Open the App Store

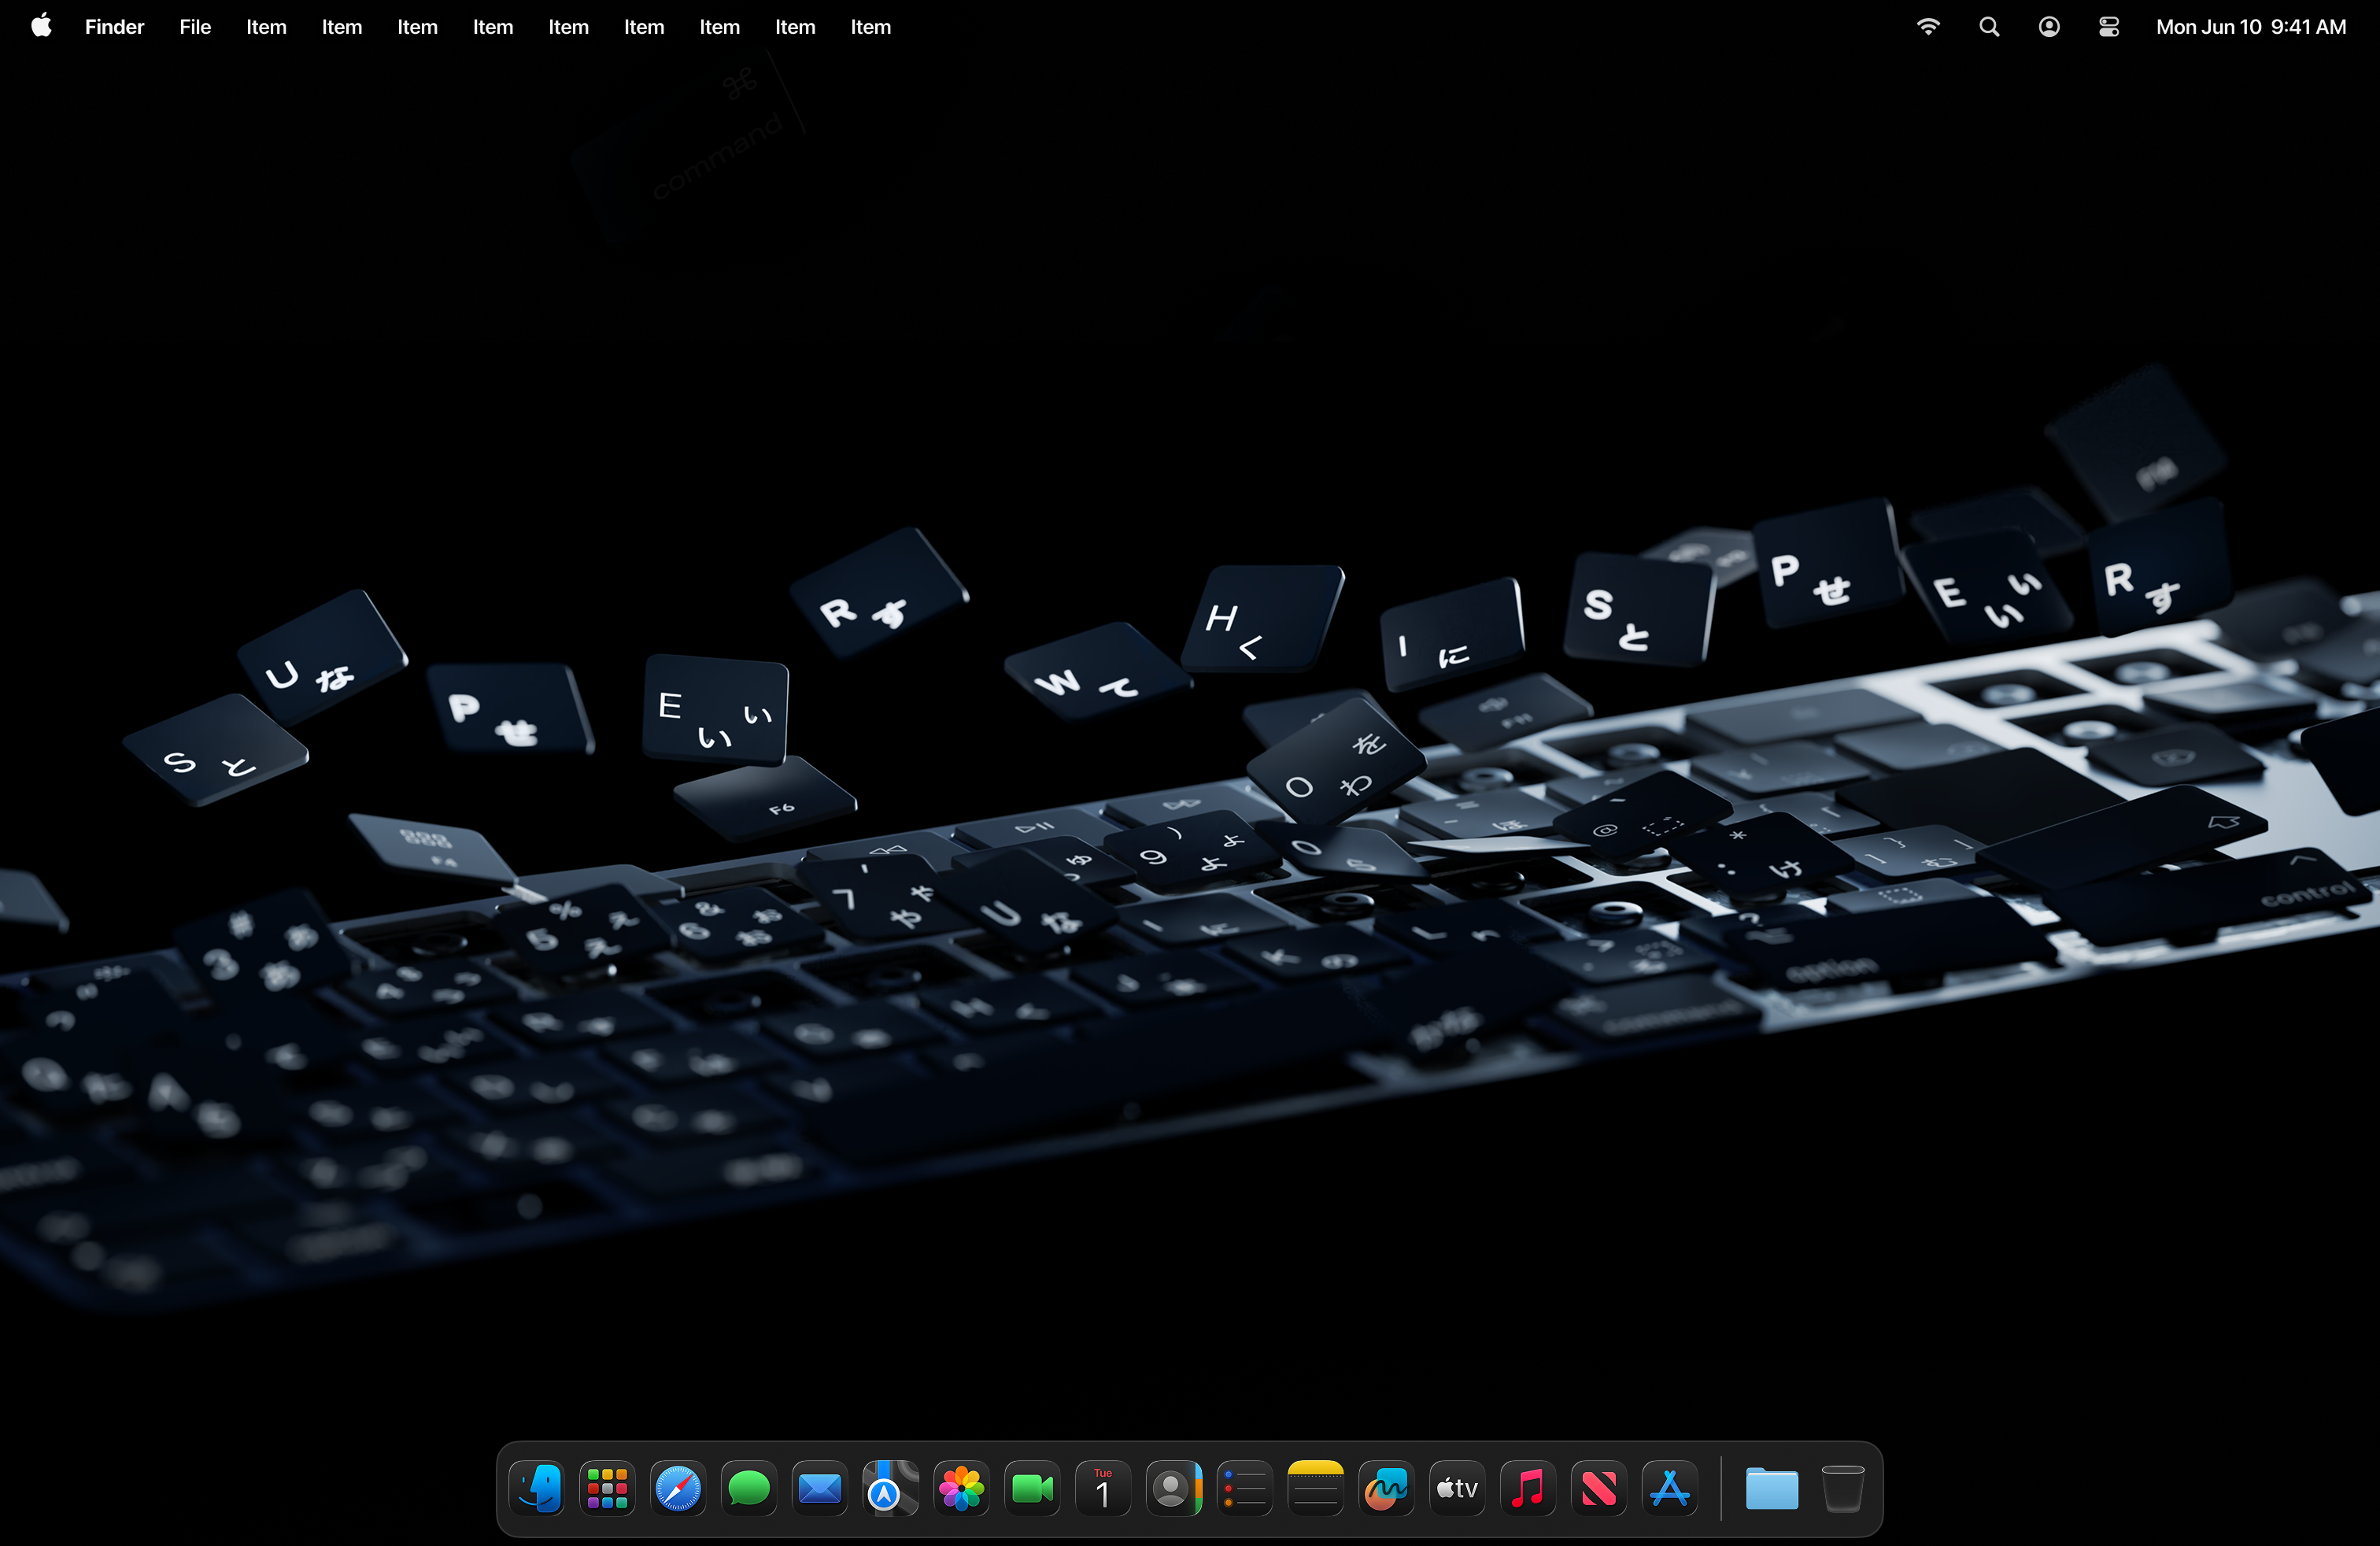click(1670, 1489)
